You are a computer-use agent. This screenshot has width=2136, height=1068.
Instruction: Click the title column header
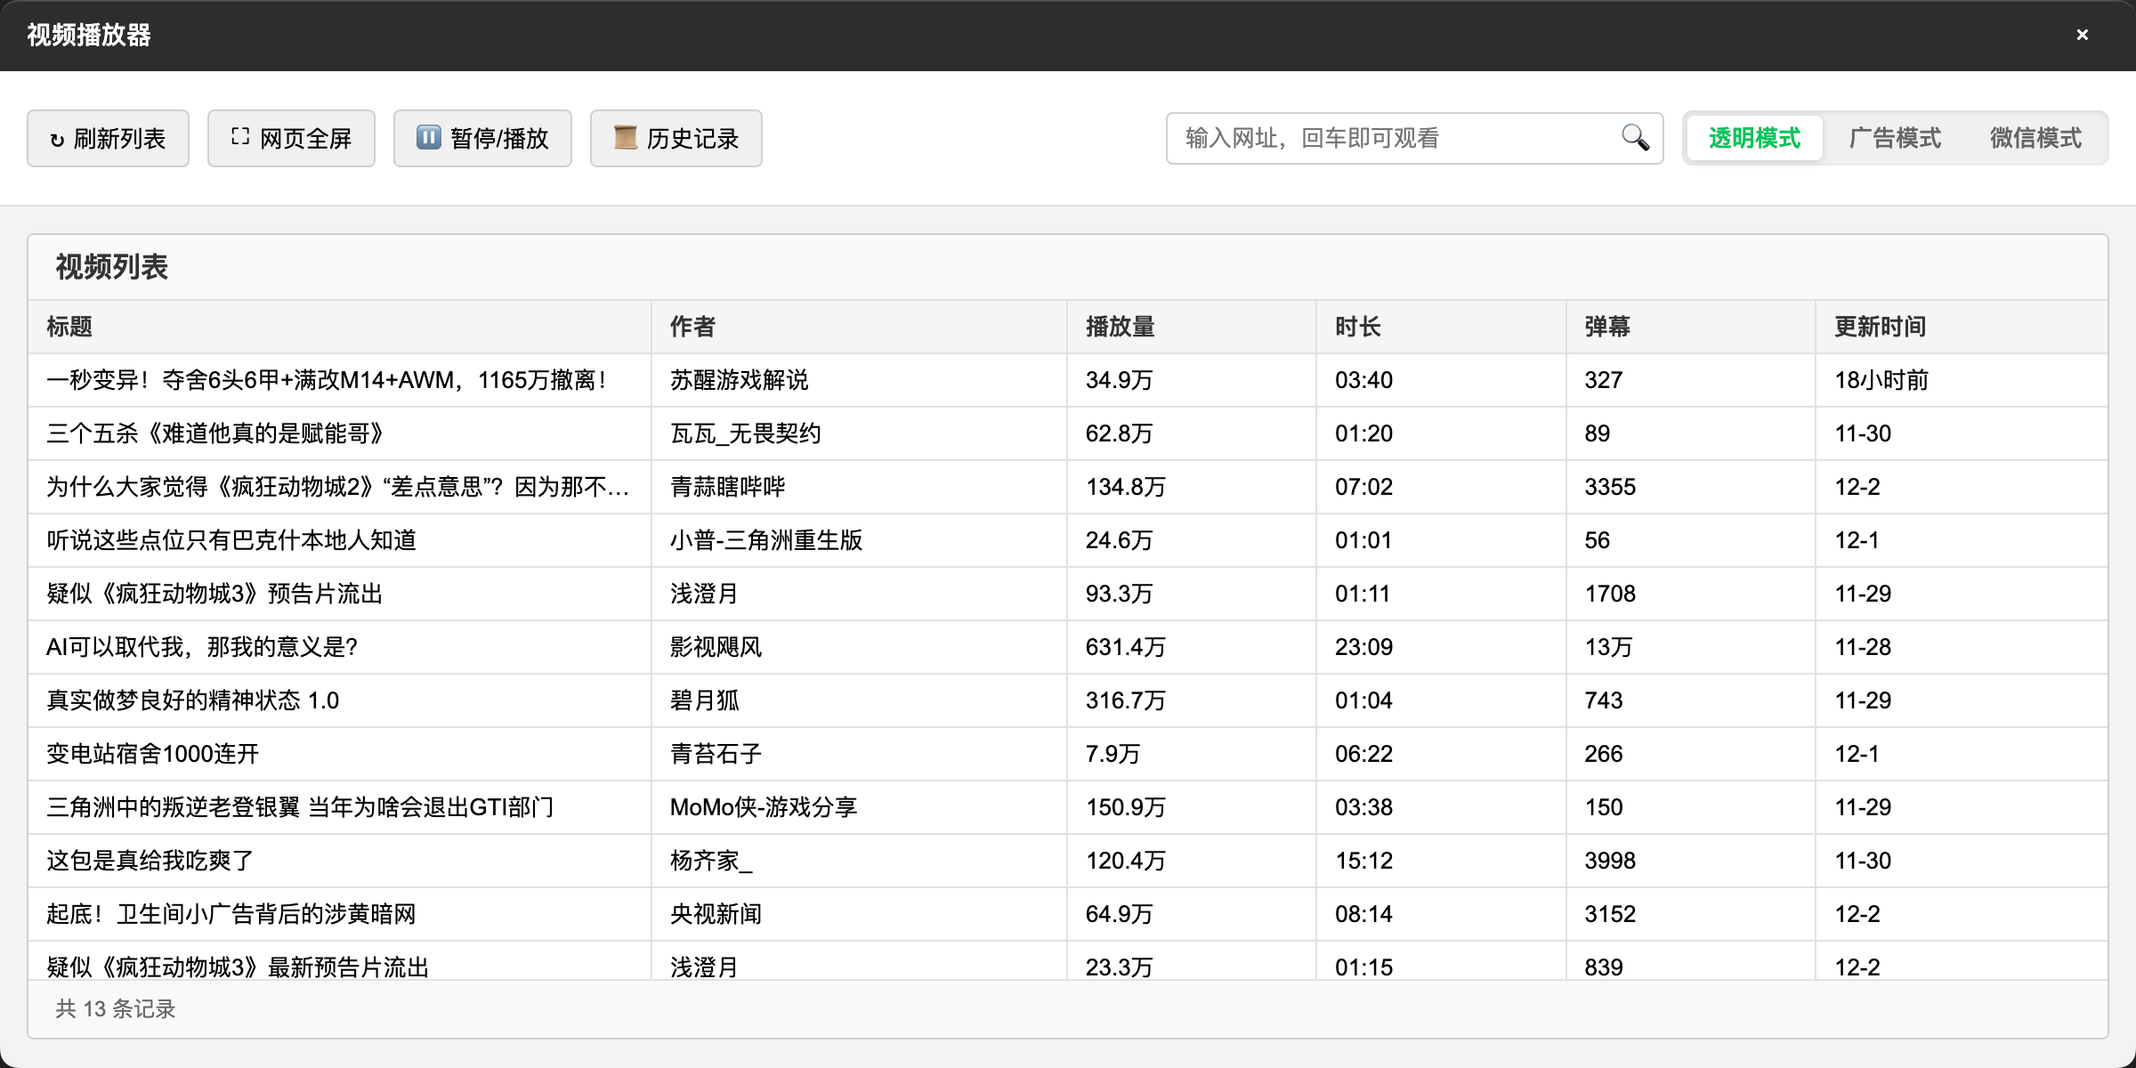69,327
